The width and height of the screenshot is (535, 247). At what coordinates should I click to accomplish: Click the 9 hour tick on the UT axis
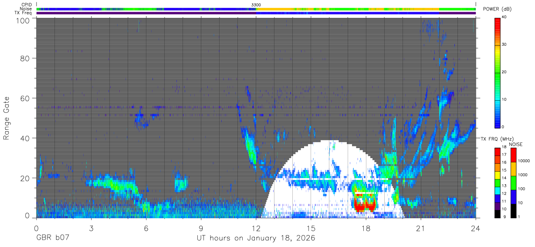201,228
